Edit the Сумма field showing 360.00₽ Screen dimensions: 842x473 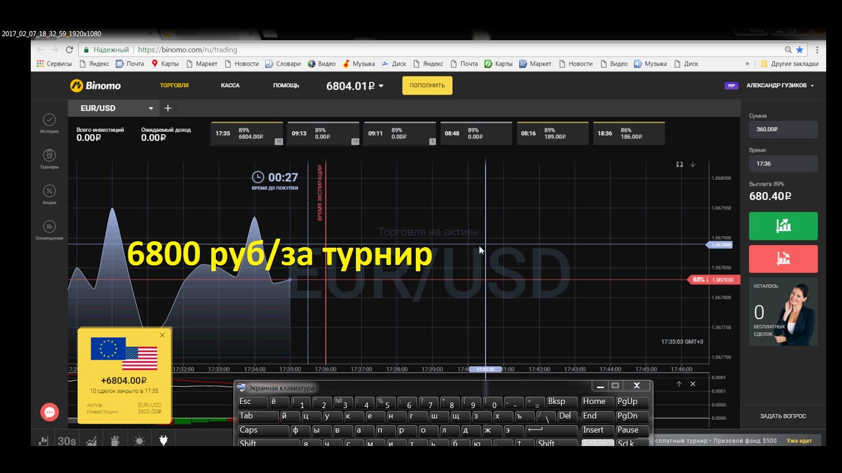coord(783,129)
